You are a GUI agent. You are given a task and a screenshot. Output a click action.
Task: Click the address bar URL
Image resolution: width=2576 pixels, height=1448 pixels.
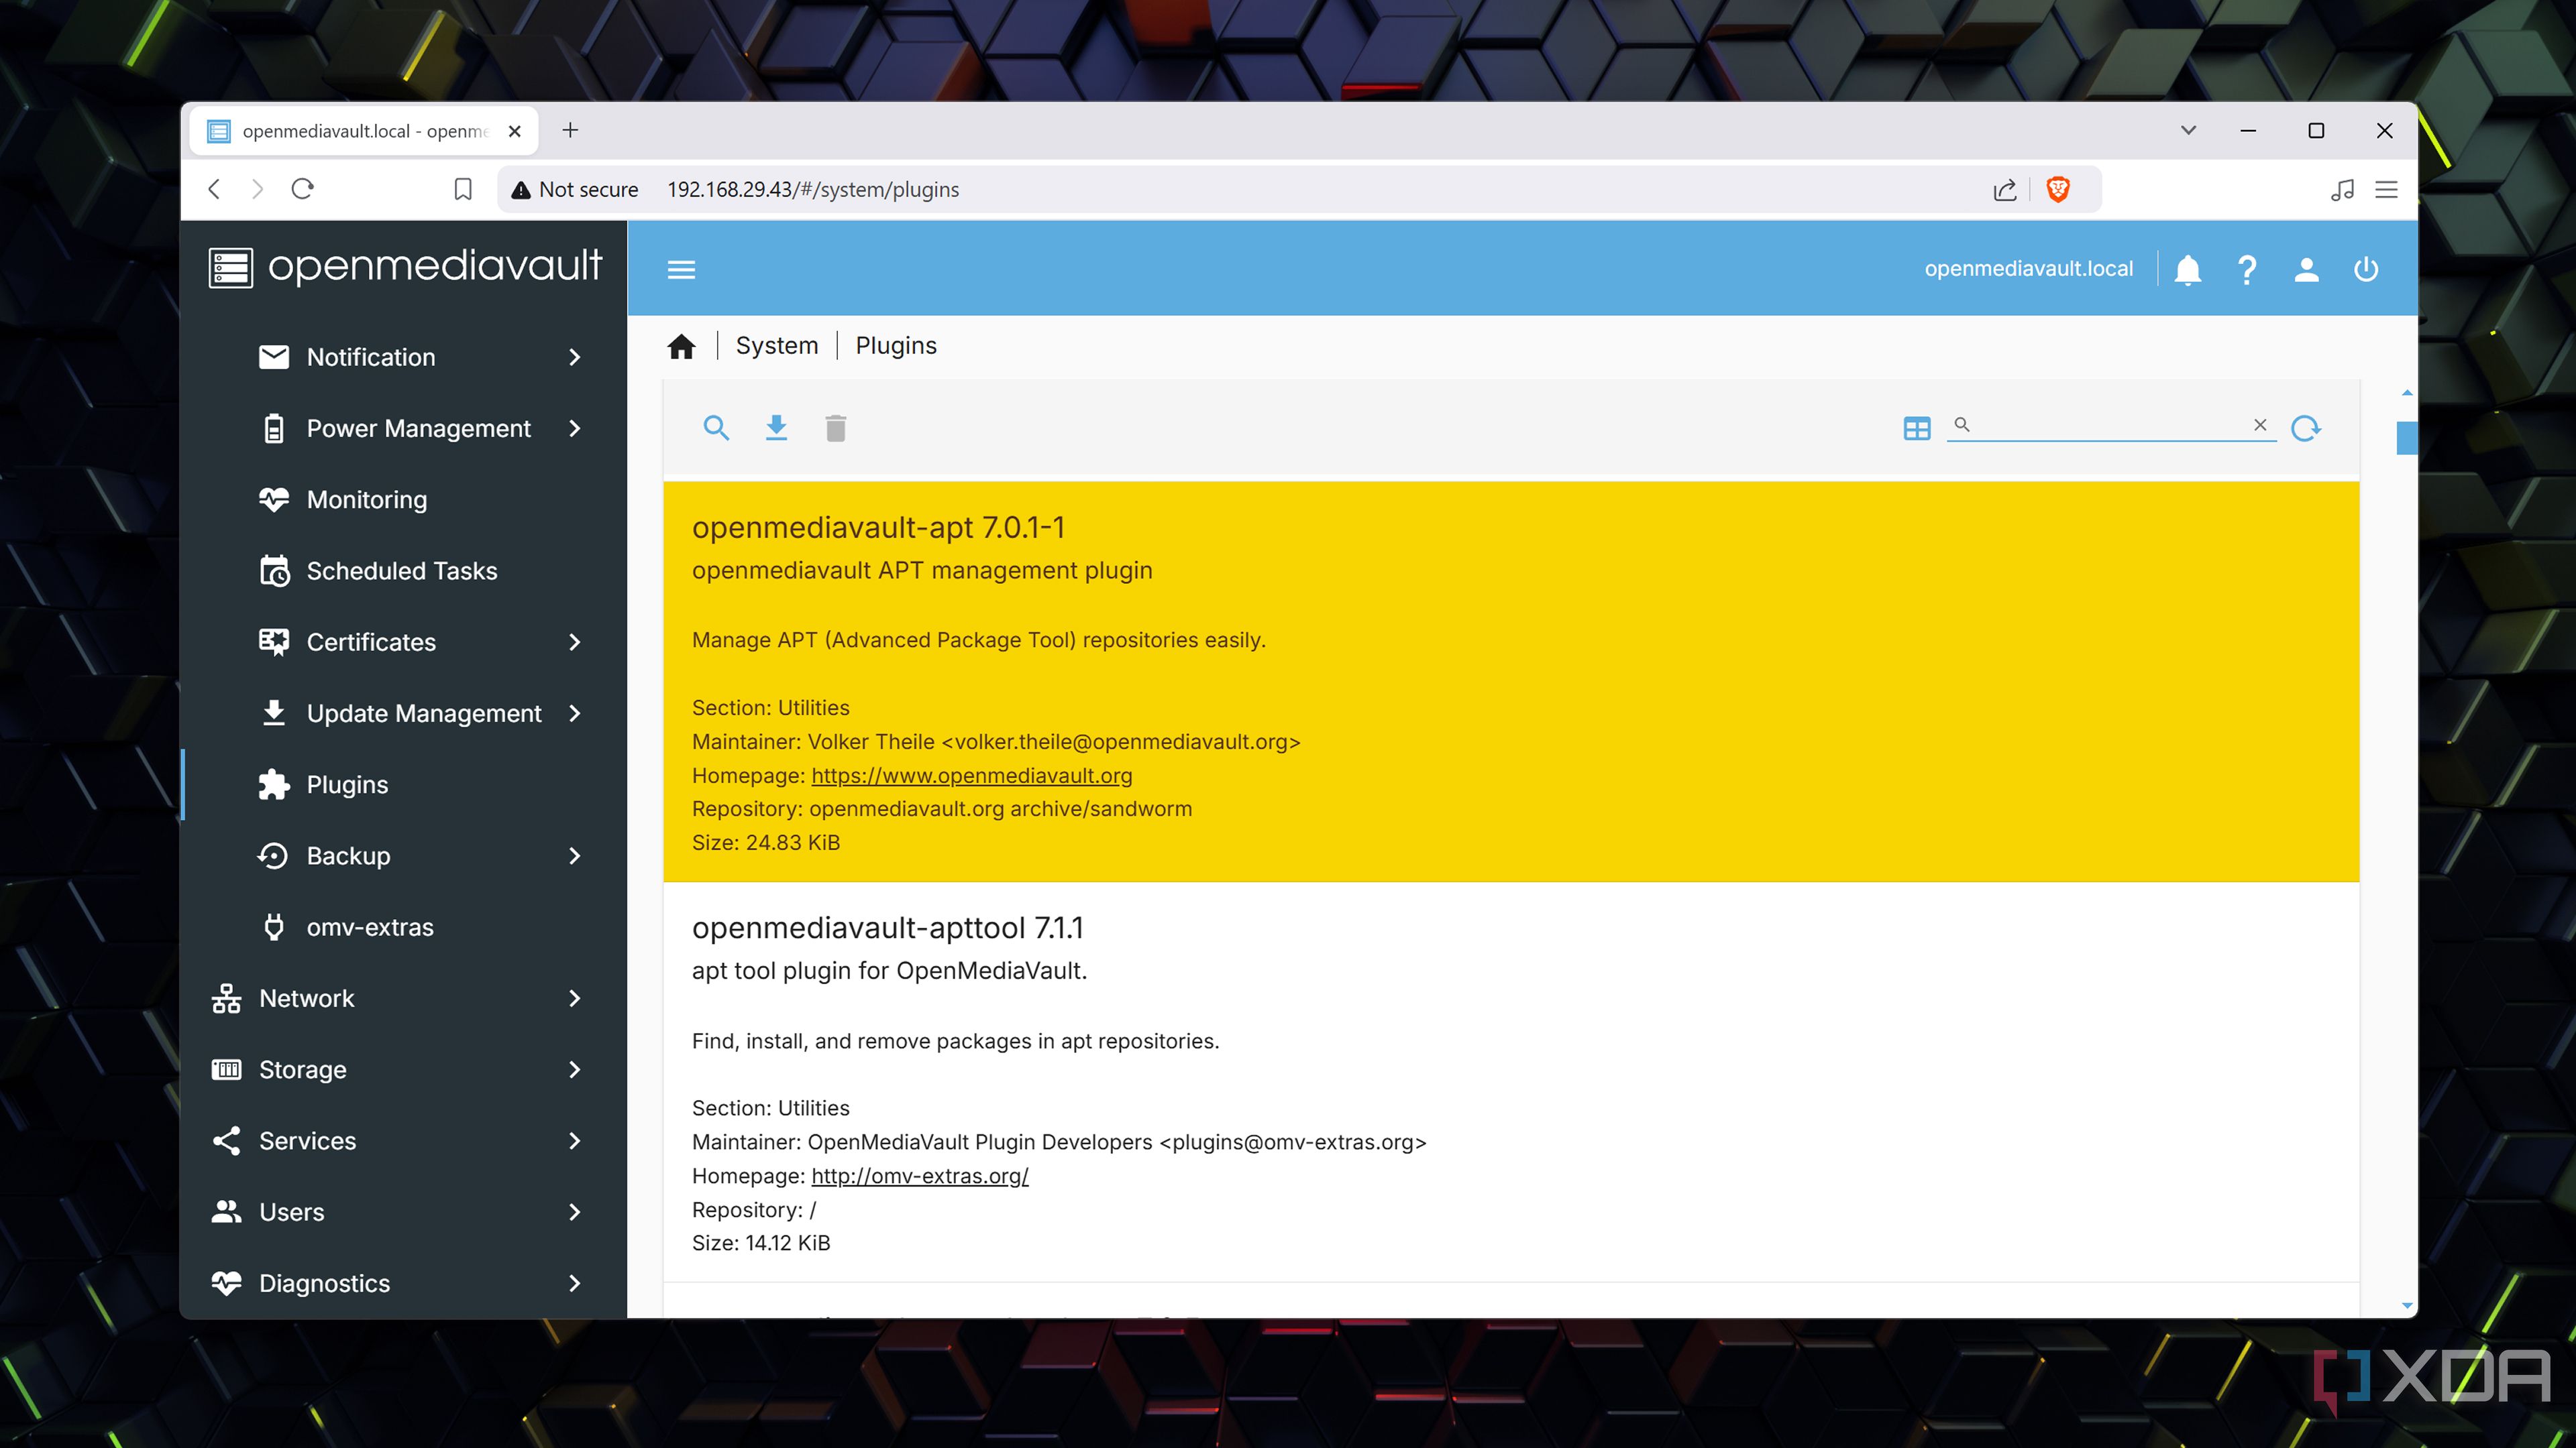(x=812, y=190)
